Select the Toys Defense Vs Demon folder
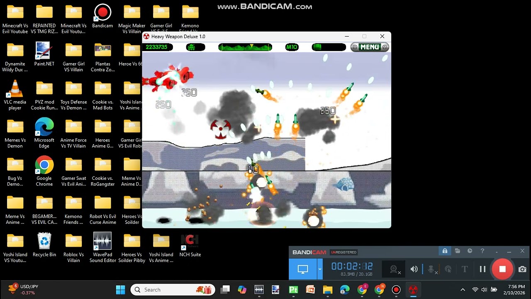The width and height of the screenshot is (531, 299). point(73,96)
